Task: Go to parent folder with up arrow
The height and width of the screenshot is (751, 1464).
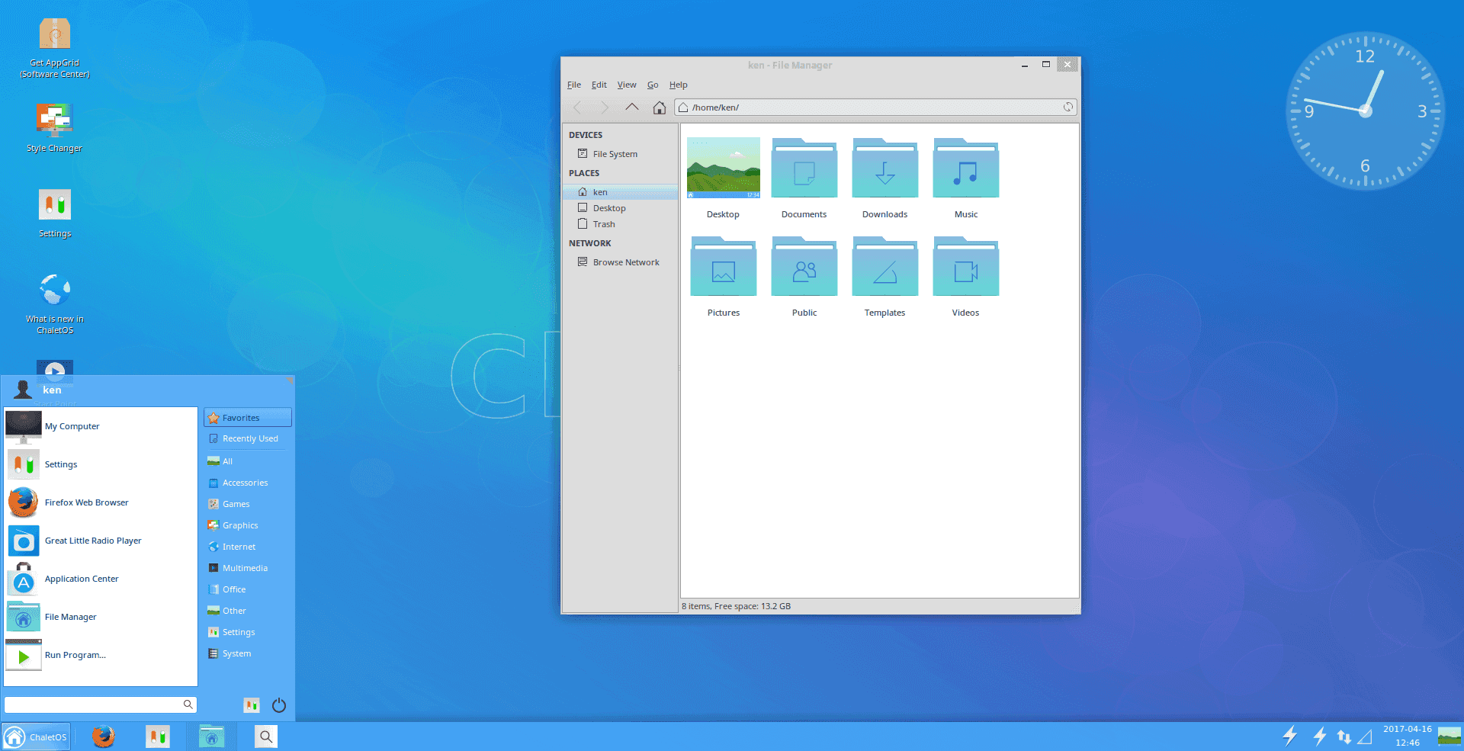Action: click(x=631, y=108)
